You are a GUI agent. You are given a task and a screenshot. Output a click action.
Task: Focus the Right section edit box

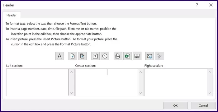coord(176,82)
